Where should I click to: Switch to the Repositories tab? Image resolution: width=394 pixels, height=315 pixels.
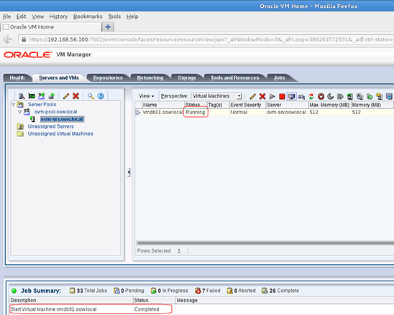108,77
